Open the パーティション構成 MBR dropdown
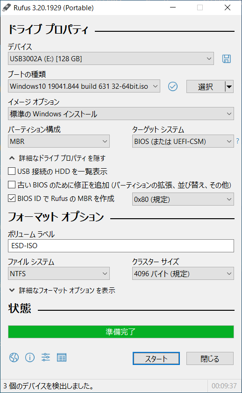The image size is (242, 393). coord(58,142)
